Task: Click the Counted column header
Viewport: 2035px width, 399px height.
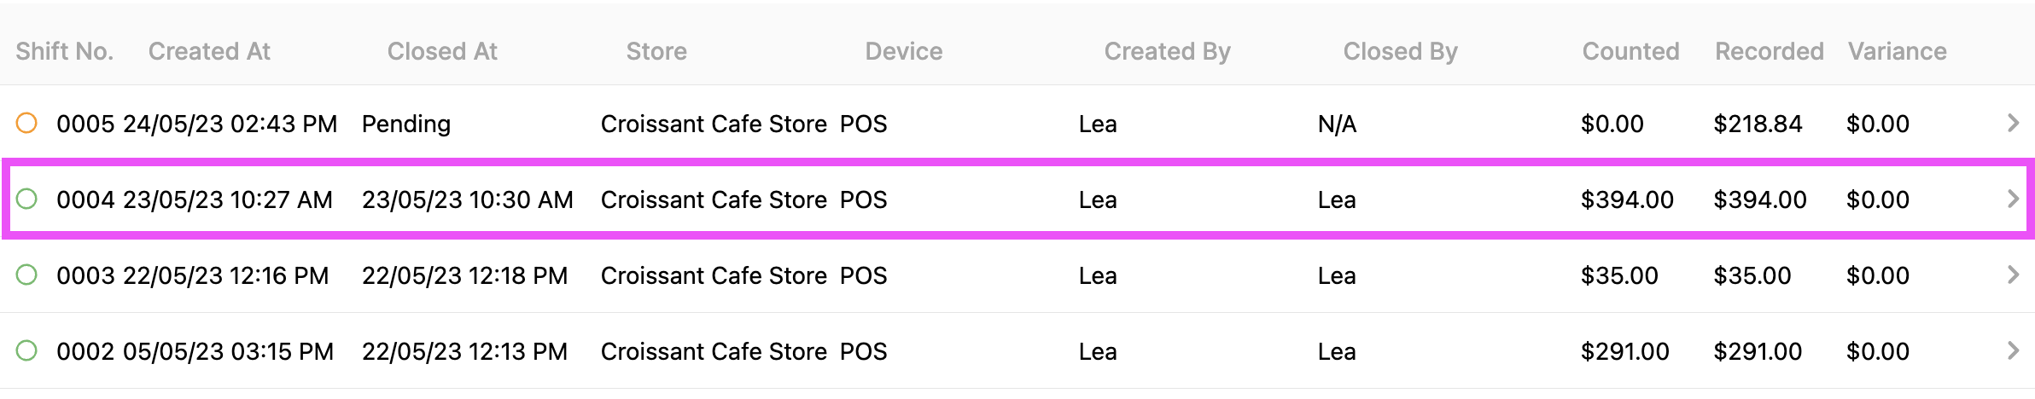Action: point(1630,51)
